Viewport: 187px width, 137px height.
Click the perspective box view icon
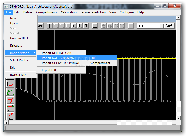tap(116, 26)
